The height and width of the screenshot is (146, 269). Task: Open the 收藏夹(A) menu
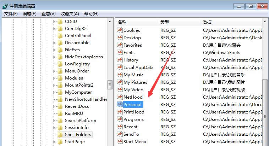point(70,14)
